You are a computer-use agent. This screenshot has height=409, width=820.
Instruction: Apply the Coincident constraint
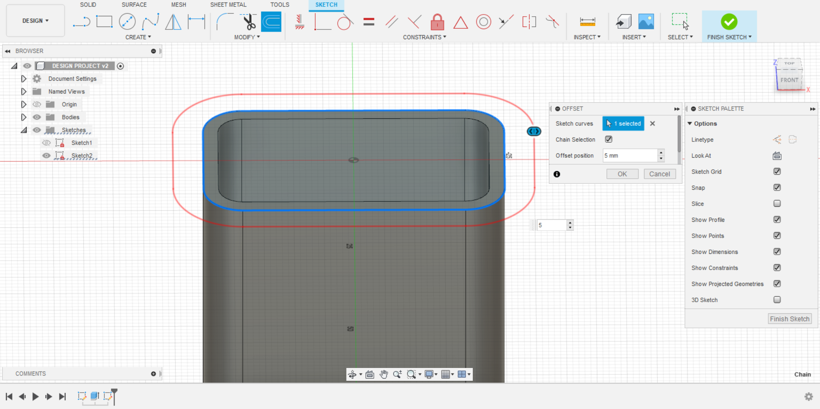(322, 21)
